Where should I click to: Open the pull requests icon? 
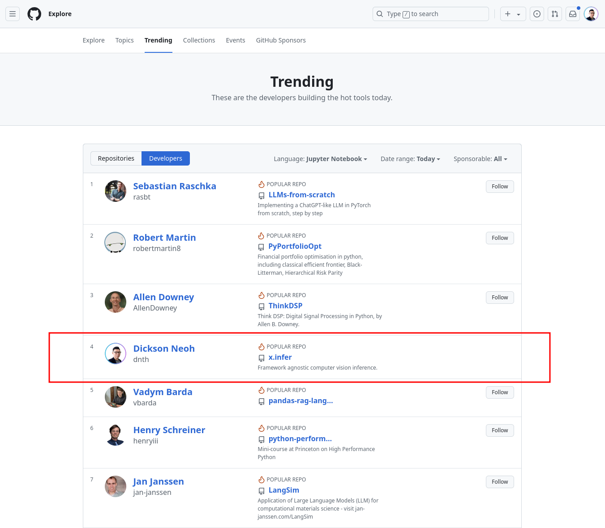click(x=554, y=14)
